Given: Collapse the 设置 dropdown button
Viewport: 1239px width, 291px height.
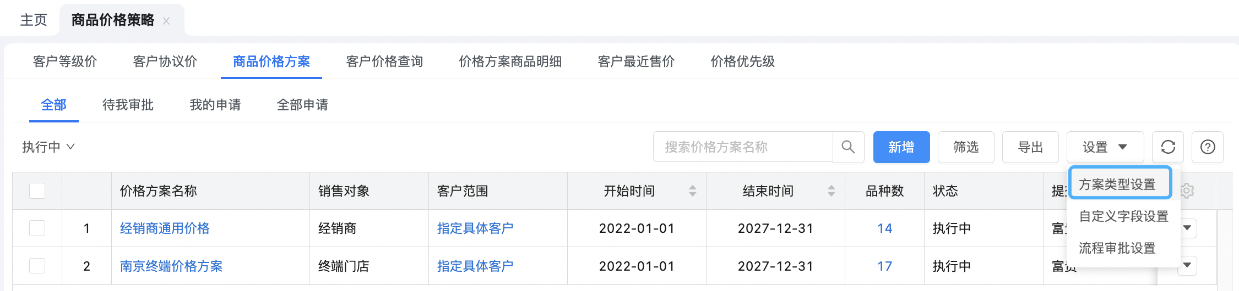Looking at the screenshot, I should [x=1105, y=147].
